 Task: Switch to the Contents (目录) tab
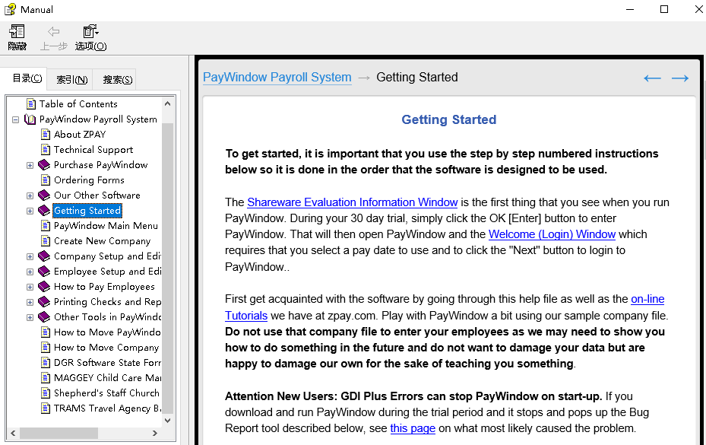click(x=27, y=78)
